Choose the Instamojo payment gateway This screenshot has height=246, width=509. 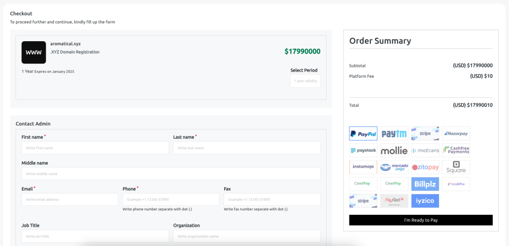tap(363, 167)
